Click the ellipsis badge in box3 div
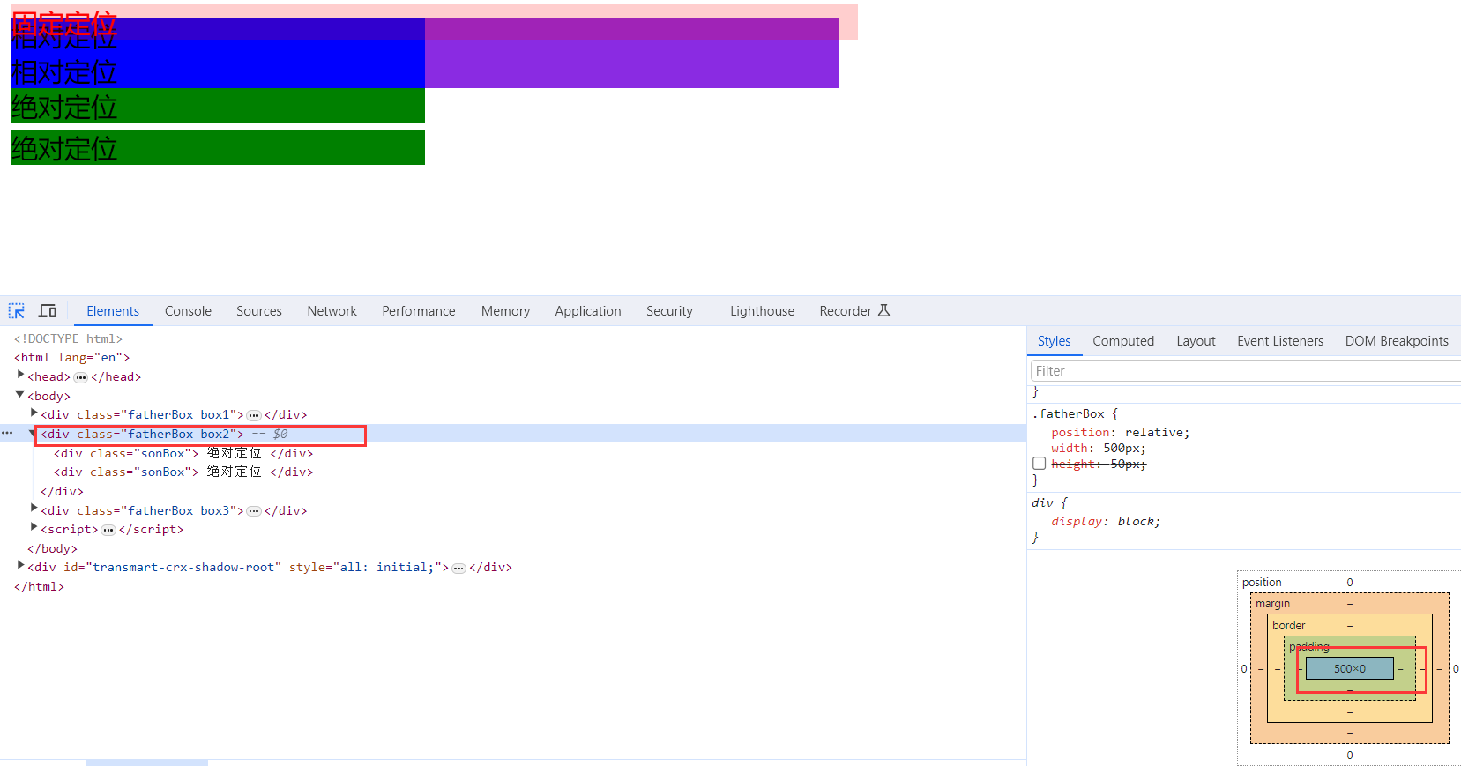1461x766 pixels. [x=254, y=511]
